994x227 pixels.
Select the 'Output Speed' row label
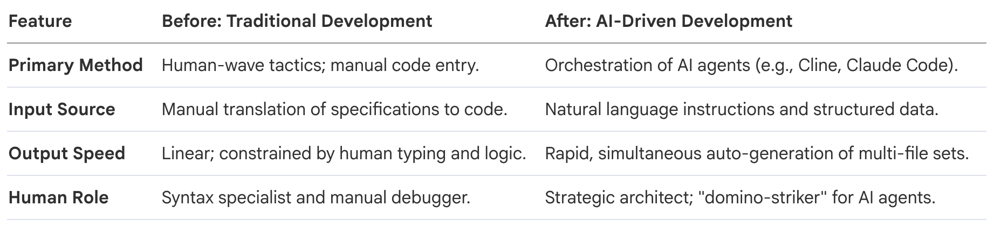pos(67,154)
